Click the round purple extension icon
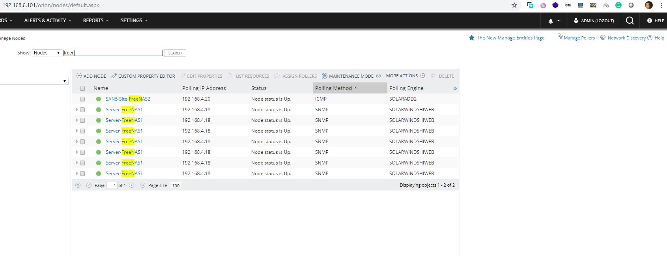667x256 pixels. point(543,5)
